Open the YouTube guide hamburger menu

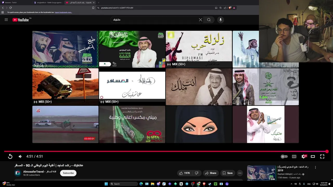pos(6,20)
